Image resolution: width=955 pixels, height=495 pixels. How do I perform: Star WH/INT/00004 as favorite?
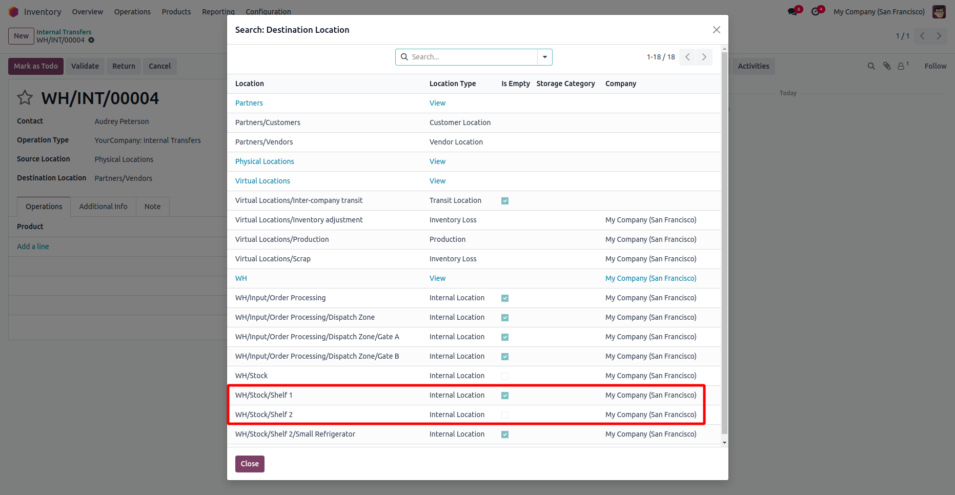[x=25, y=98]
